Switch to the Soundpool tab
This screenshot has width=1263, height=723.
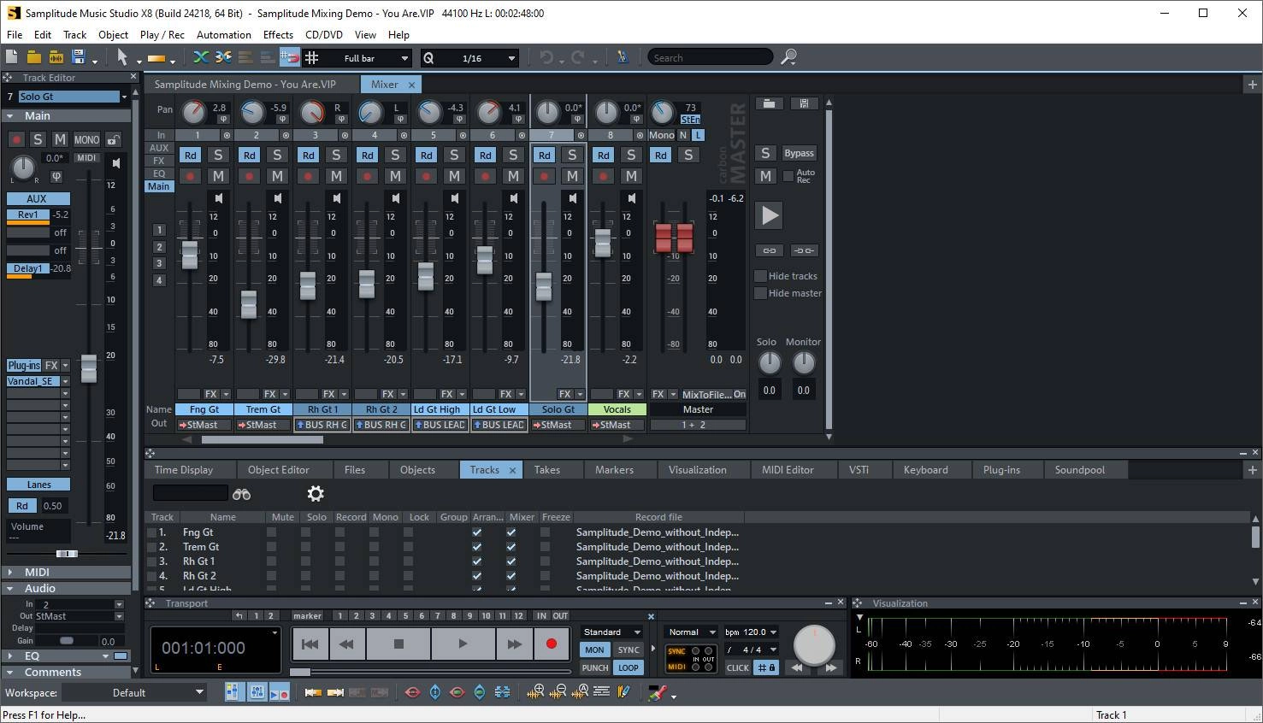pos(1079,470)
